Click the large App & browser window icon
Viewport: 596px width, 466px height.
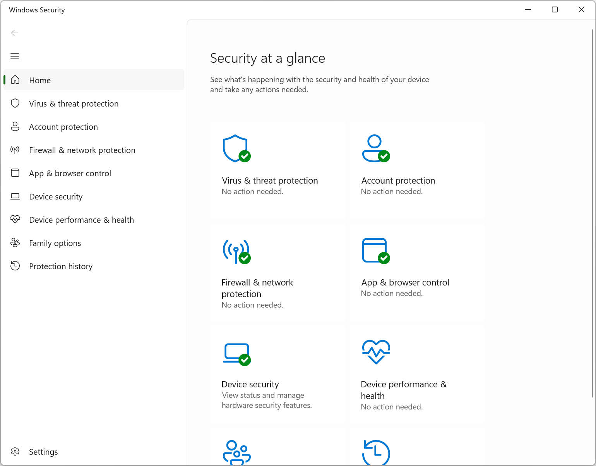pyautogui.click(x=376, y=251)
